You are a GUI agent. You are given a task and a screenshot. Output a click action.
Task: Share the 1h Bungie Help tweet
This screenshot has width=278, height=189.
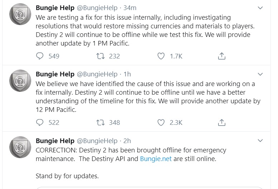click(x=222, y=123)
